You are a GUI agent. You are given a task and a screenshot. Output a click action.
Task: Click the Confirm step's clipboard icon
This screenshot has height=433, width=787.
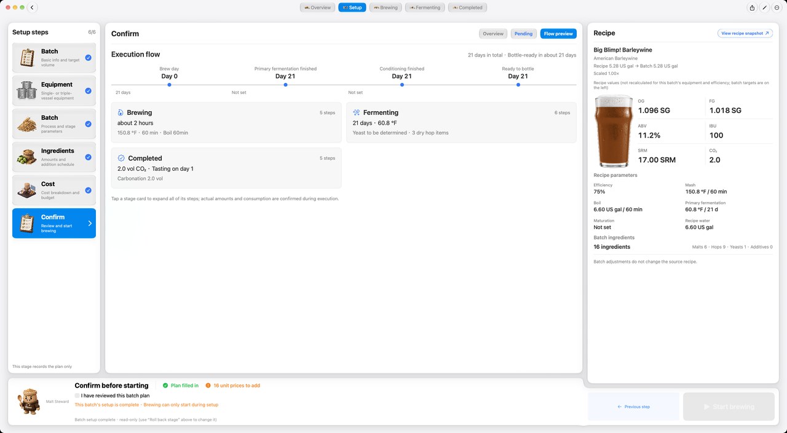point(26,224)
